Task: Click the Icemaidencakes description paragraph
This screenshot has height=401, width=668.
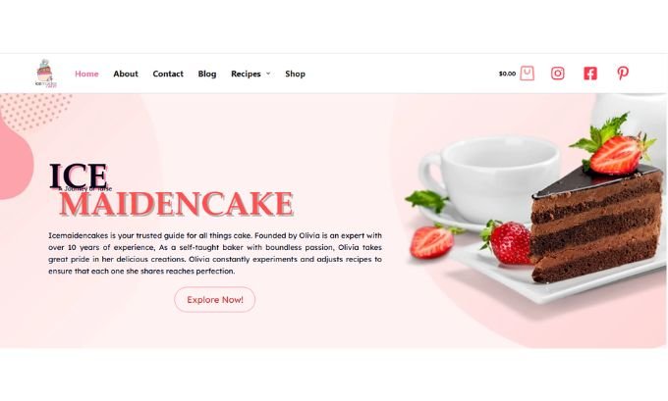Action: point(215,253)
